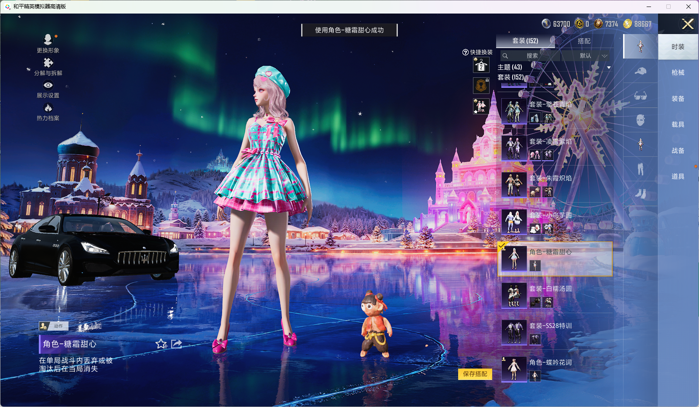Select the hat category icon
The width and height of the screenshot is (699, 407).
point(640,71)
